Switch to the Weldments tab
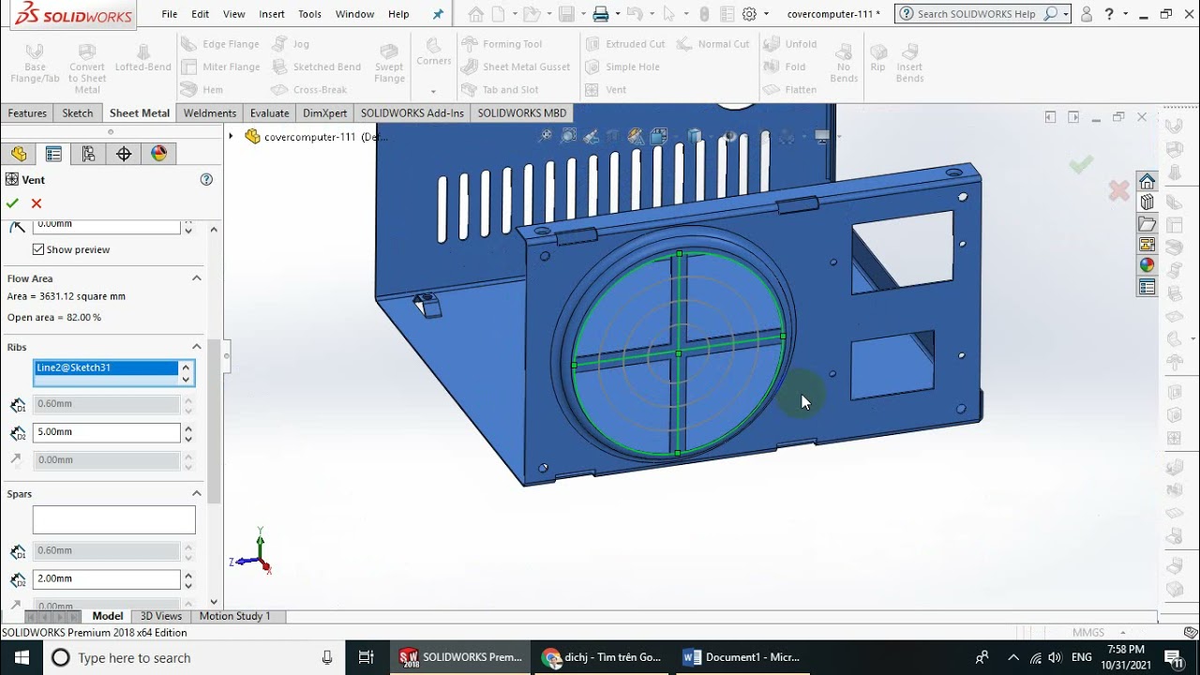 (x=210, y=112)
